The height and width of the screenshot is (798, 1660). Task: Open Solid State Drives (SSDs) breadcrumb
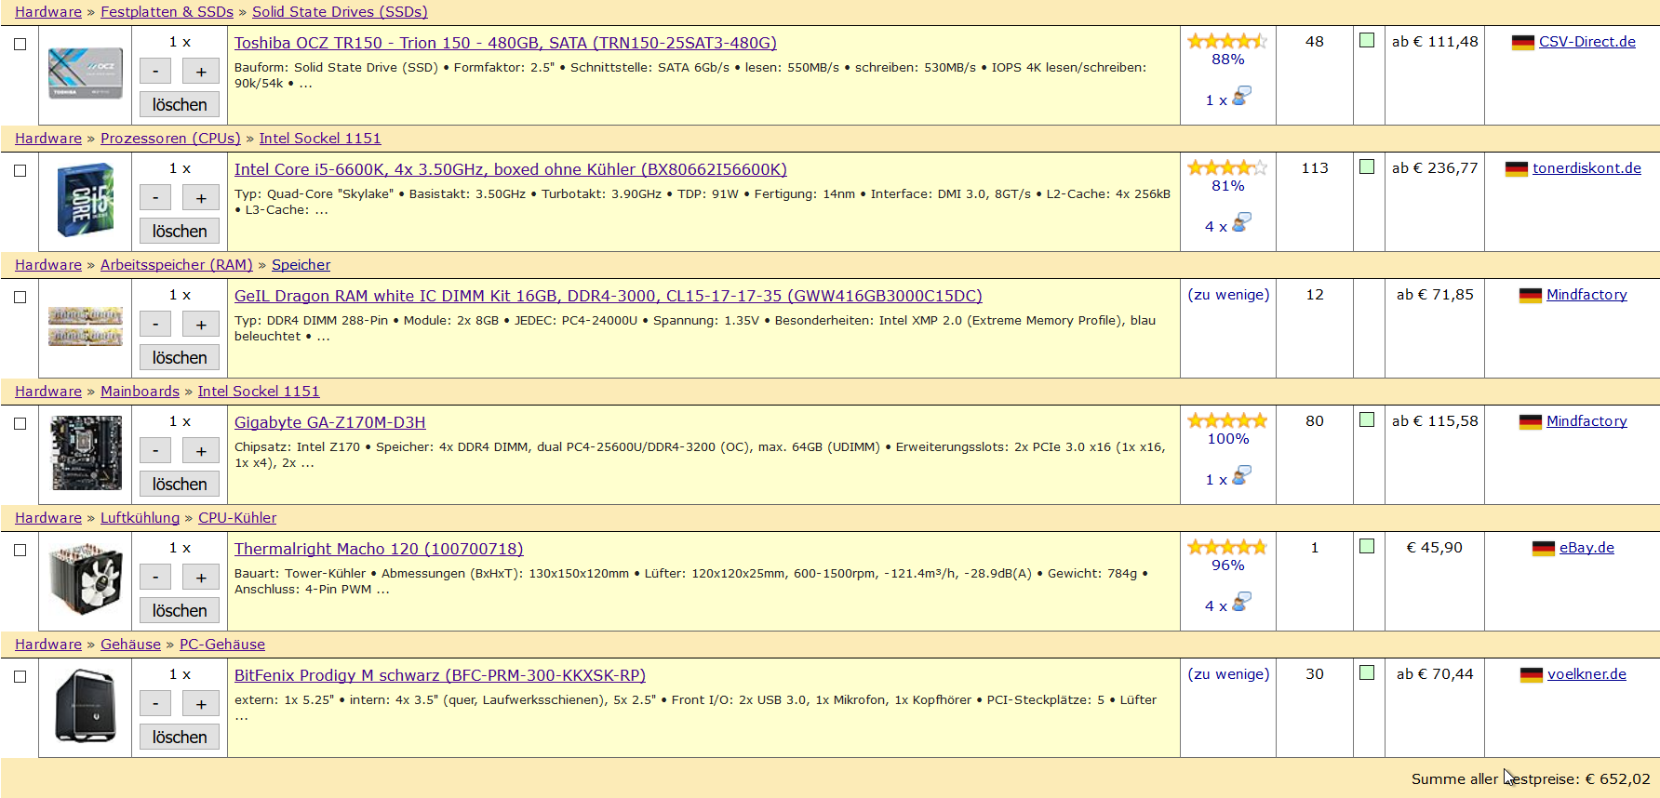340,12
